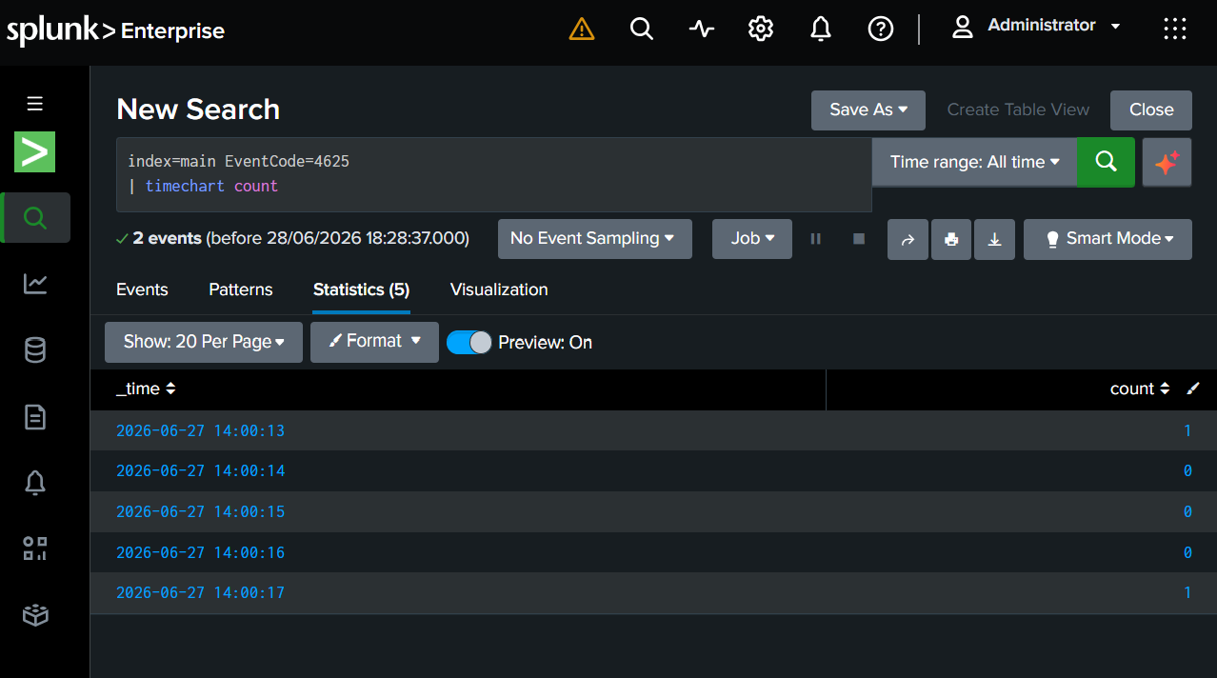
Task: Open the Save As dropdown
Action: 868,110
